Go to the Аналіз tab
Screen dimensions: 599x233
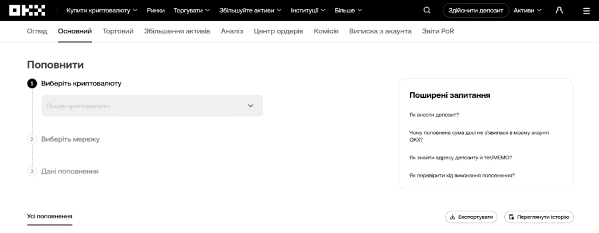[x=232, y=32]
